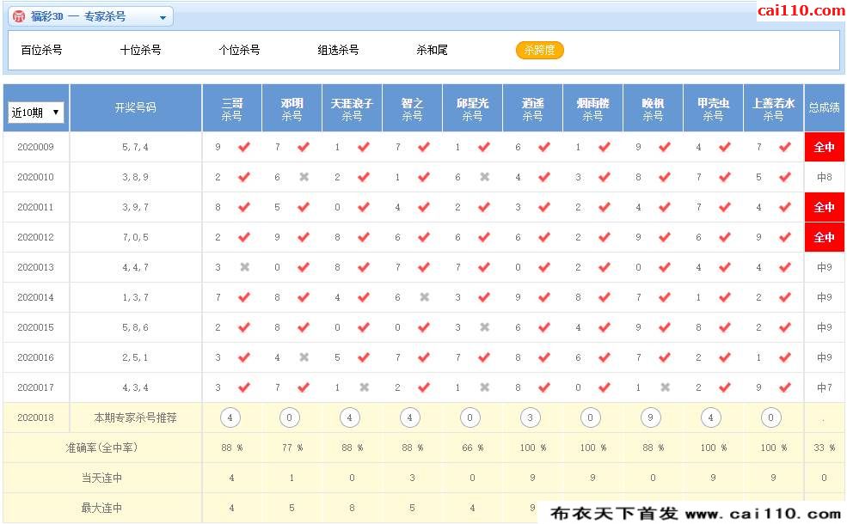Click the 中8 result for issue 2020010

(x=825, y=177)
